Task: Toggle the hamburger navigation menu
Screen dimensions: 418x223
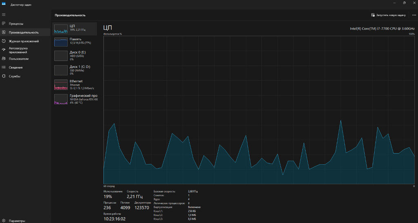Action: click(x=3, y=15)
